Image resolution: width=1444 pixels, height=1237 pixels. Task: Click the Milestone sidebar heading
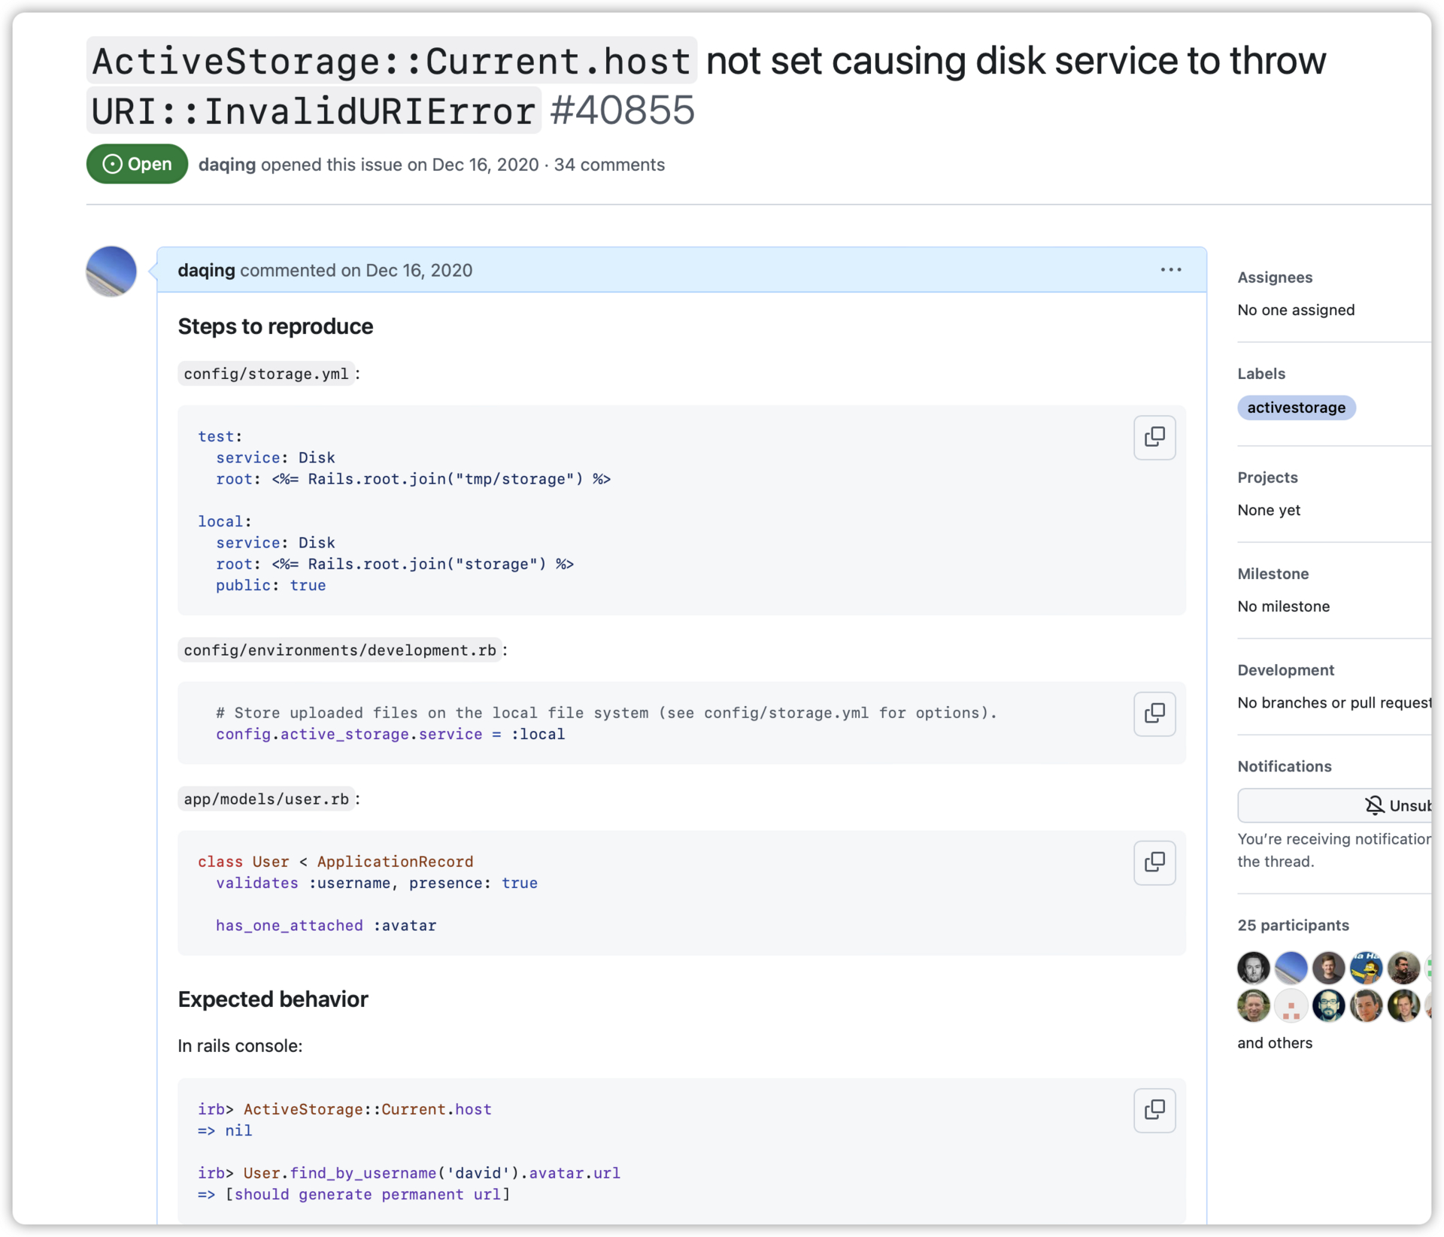(1273, 574)
